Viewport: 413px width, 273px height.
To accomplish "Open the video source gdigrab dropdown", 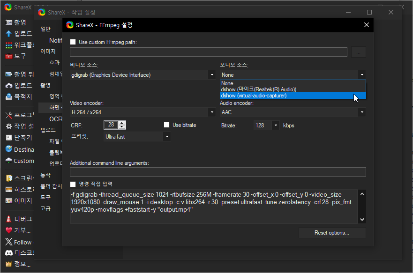I will tap(143, 75).
